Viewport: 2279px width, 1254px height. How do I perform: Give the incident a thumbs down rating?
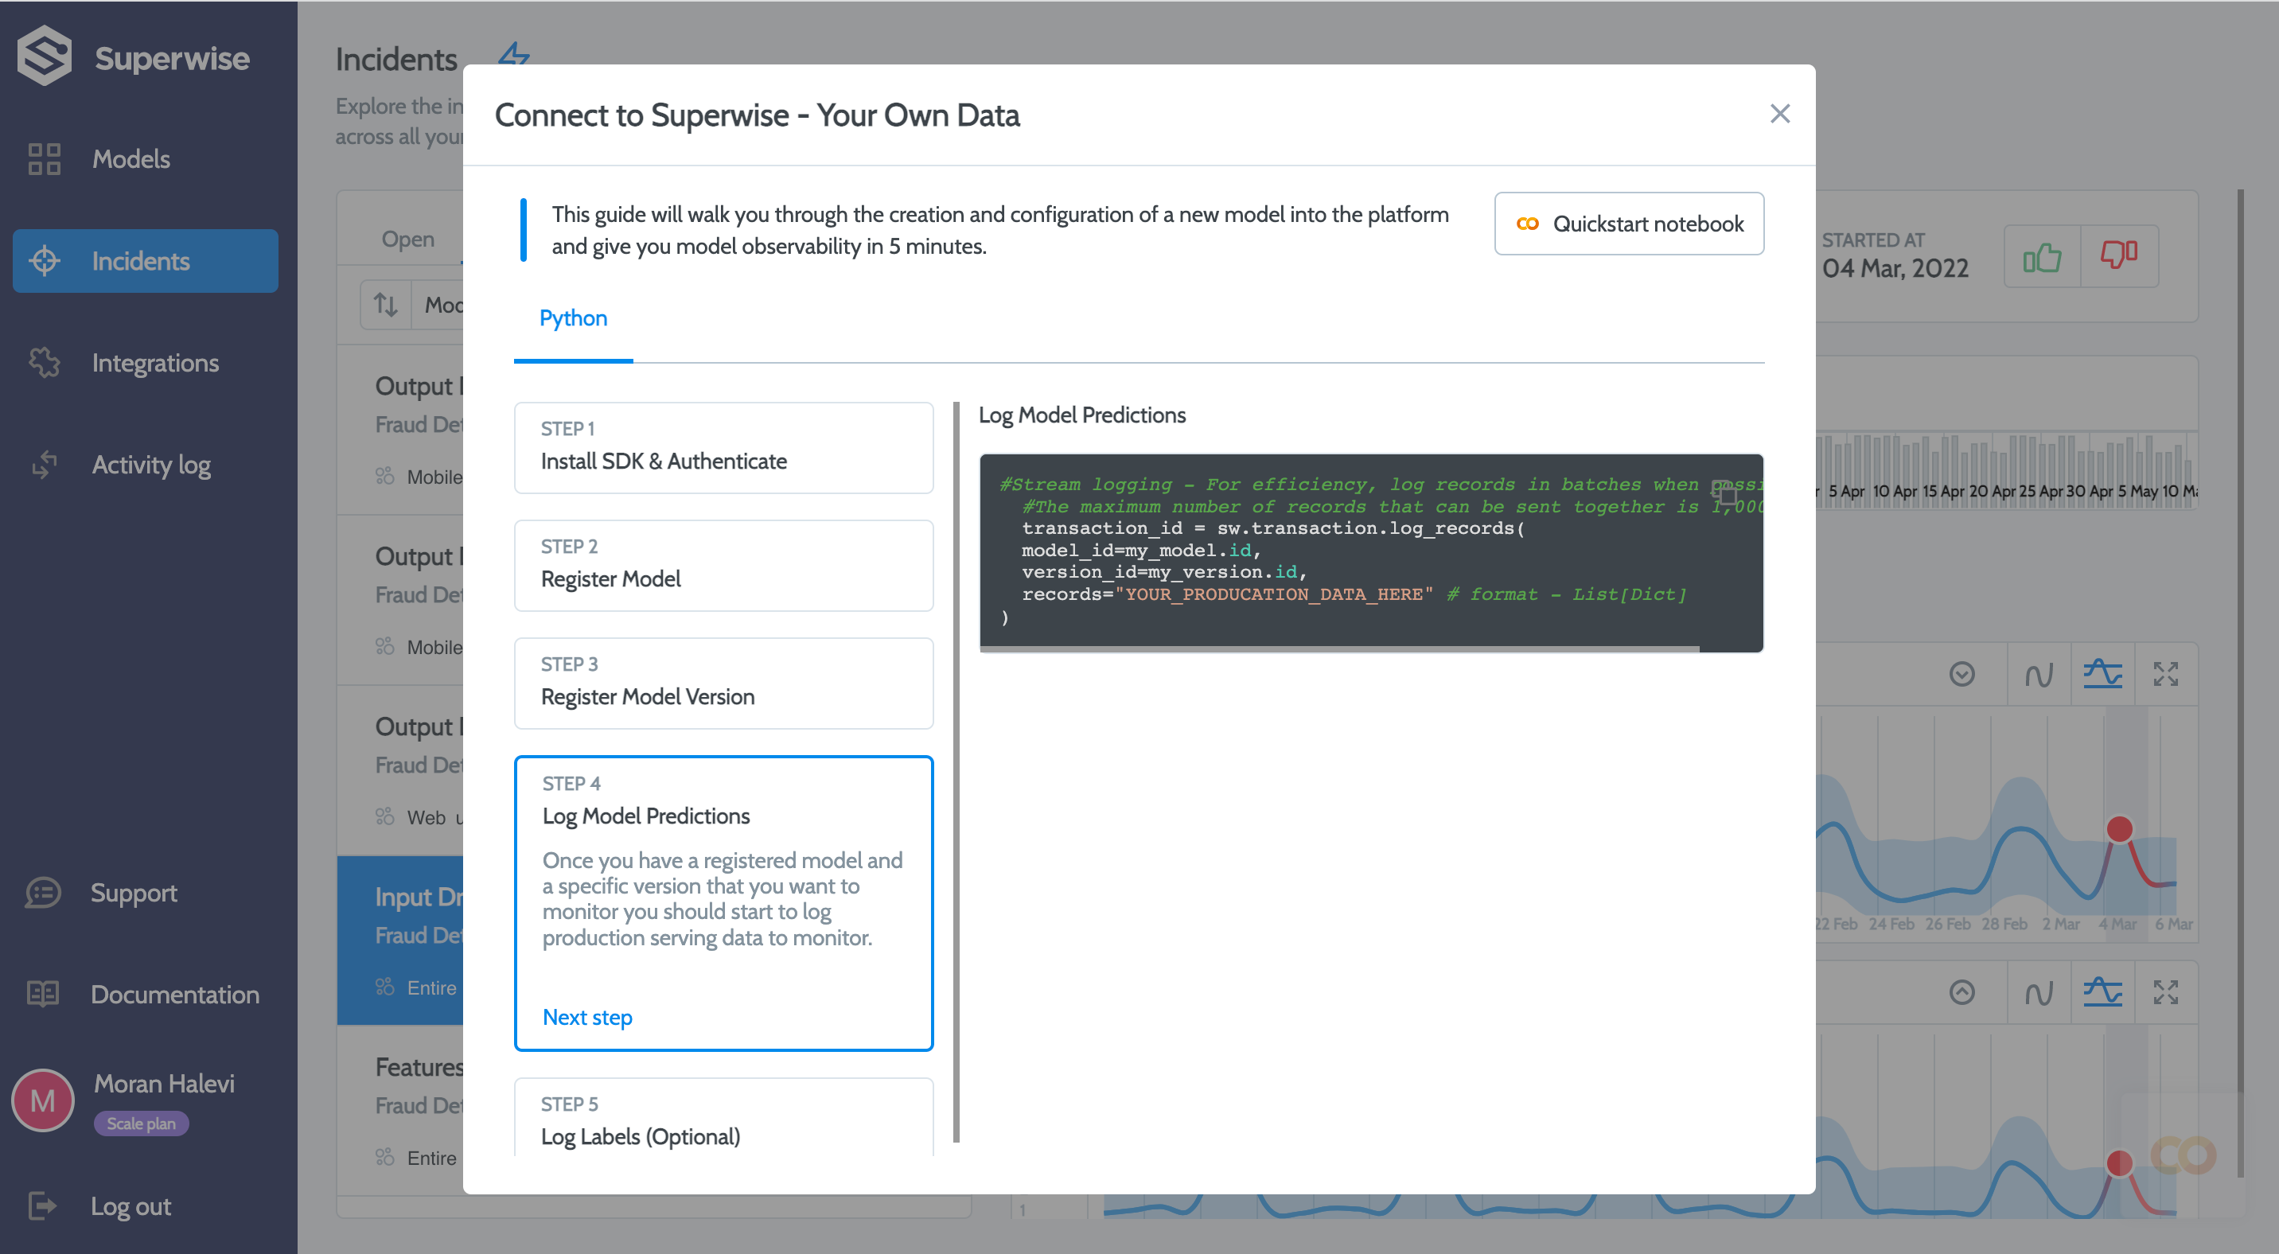[2118, 256]
